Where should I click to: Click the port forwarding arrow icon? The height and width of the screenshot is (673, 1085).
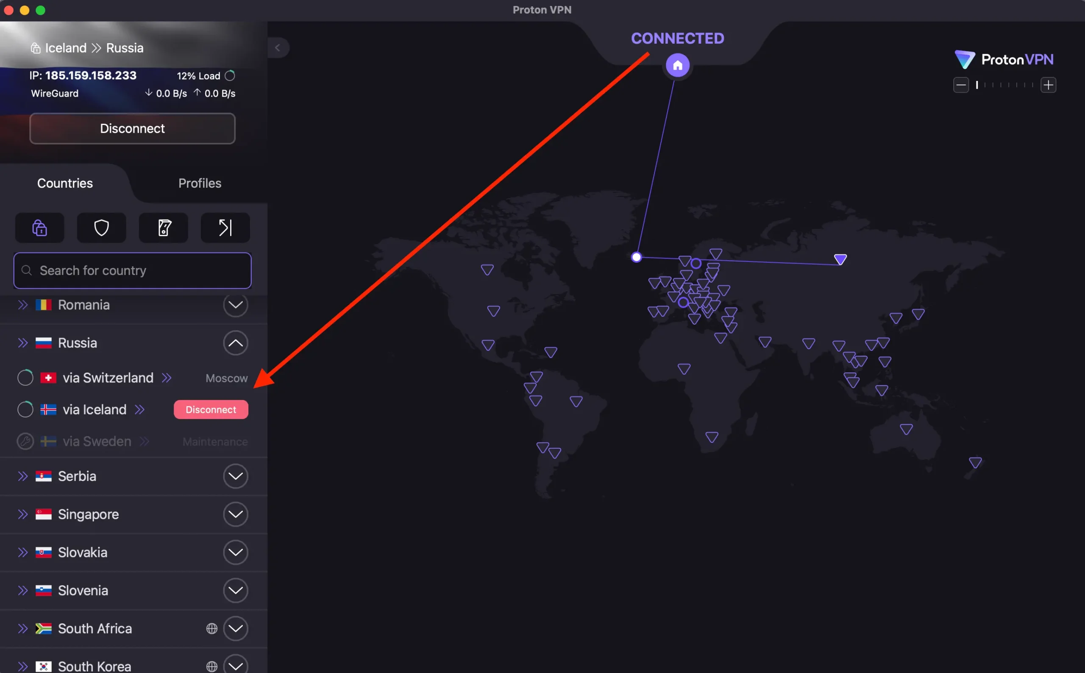[x=225, y=228]
